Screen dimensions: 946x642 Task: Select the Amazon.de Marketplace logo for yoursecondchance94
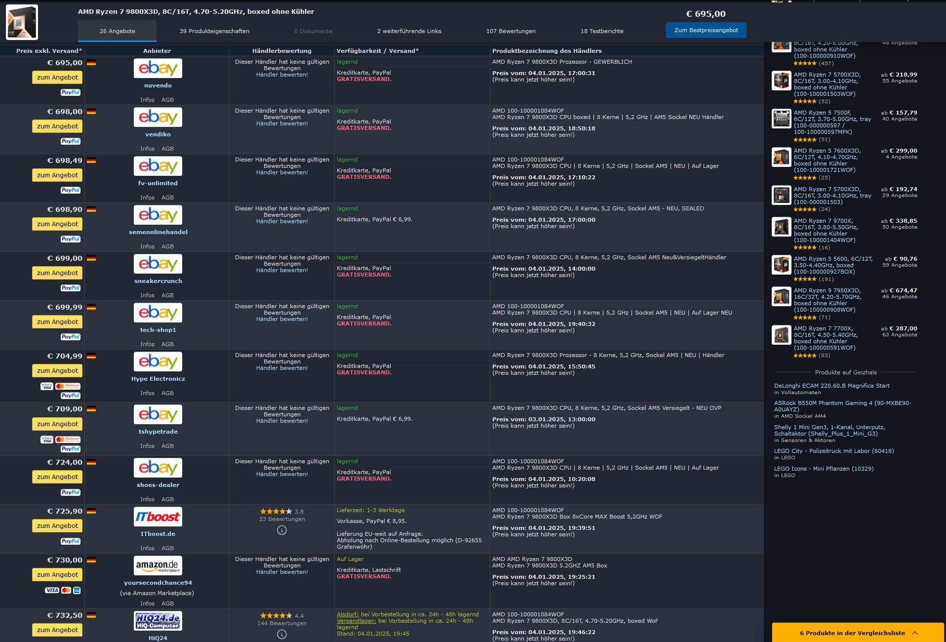click(158, 565)
